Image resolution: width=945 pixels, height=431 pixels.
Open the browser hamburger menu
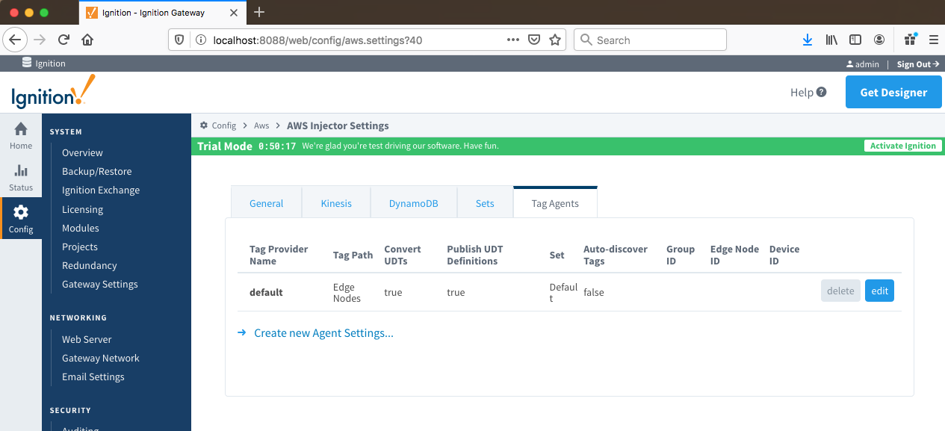(933, 40)
